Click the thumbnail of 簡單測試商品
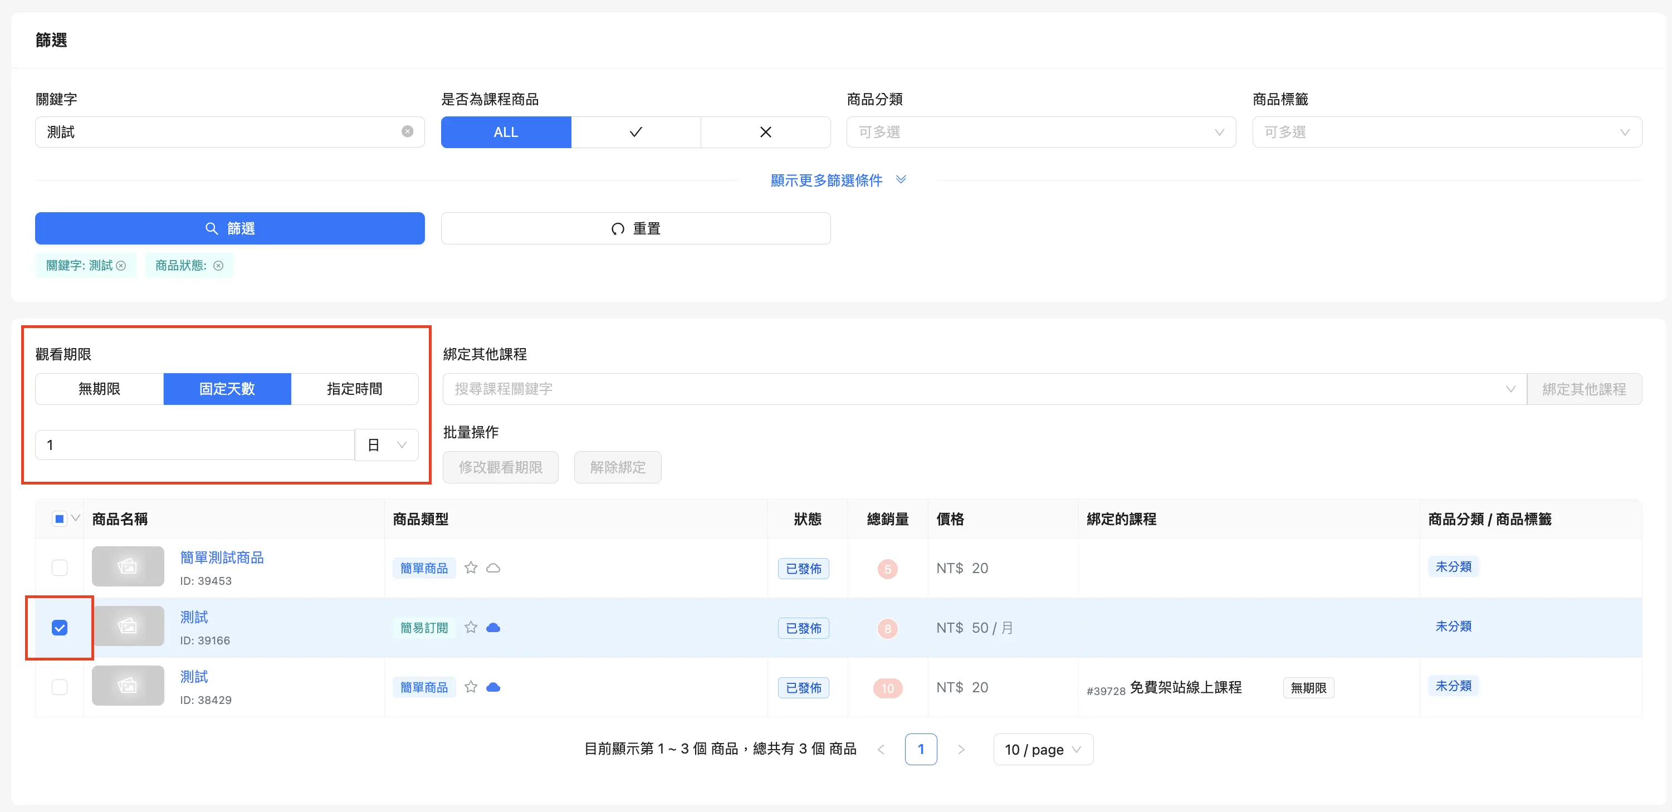 [128, 566]
